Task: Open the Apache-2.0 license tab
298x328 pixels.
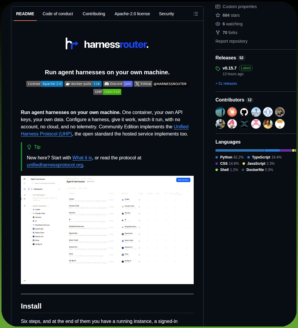Action: pos(132,14)
